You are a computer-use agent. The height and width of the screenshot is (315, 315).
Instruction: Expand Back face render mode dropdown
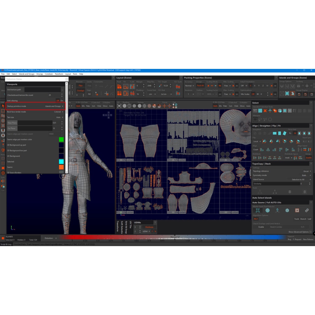coord(58,112)
